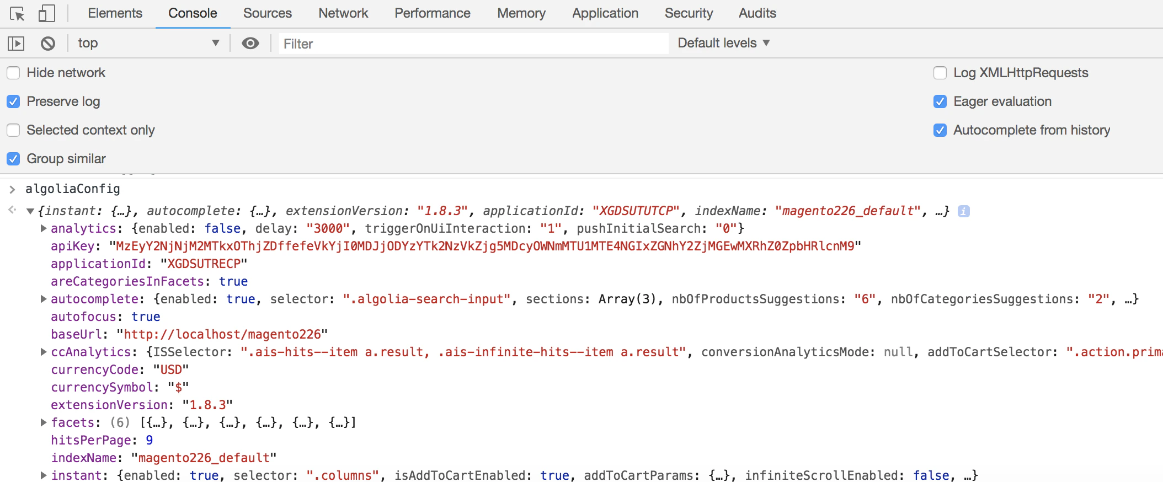The image size is (1163, 482).
Task: Click the indexName "magento226_default" property row
Action: click(x=164, y=458)
